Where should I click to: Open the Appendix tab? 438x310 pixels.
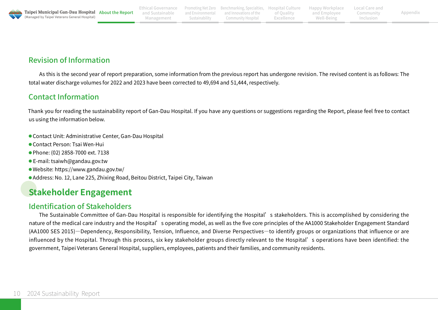click(x=410, y=12)
